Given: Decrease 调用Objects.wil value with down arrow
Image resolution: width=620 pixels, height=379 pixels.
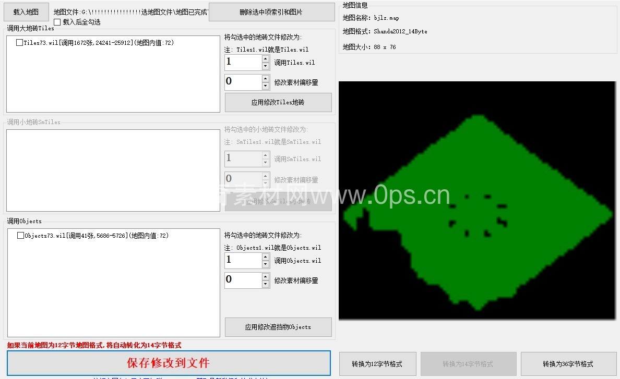Looking at the screenshot, I should tap(266, 264).
